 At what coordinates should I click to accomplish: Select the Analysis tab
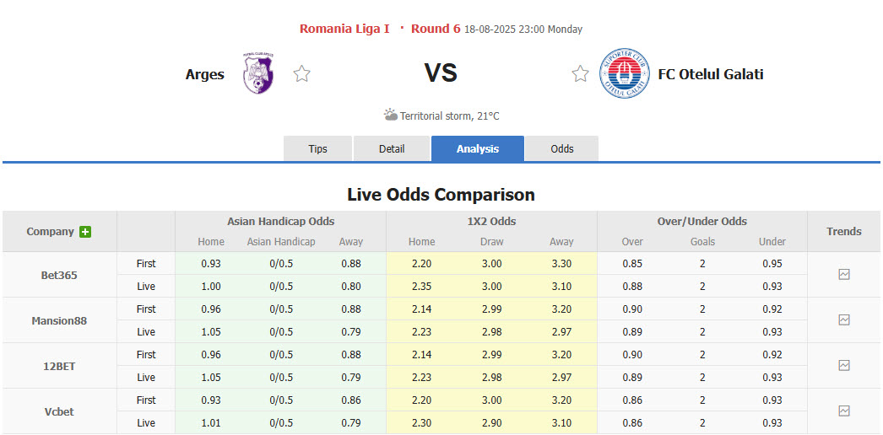[x=478, y=149]
